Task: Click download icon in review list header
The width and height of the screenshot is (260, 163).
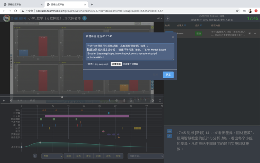Action: pyautogui.click(x=168, y=18)
